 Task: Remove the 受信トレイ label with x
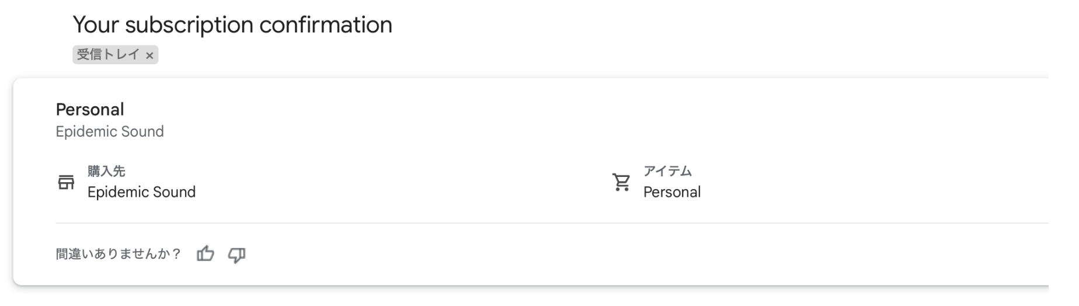[149, 55]
